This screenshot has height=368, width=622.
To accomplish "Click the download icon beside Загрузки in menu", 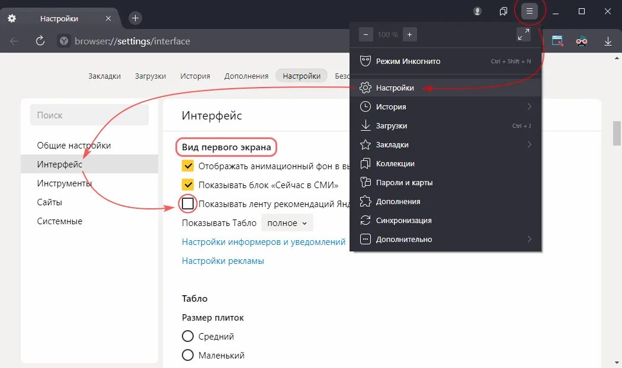I will tap(365, 125).
